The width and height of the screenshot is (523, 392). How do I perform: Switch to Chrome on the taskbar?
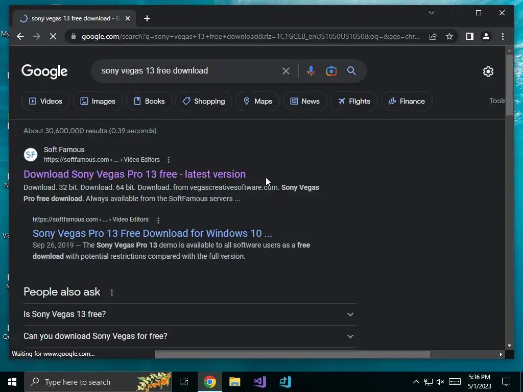(210, 382)
